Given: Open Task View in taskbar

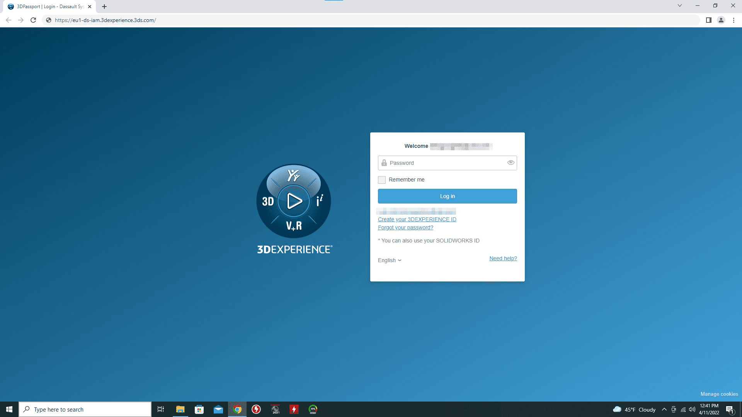Looking at the screenshot, I should pyautogui.click(x=161, y=409).
